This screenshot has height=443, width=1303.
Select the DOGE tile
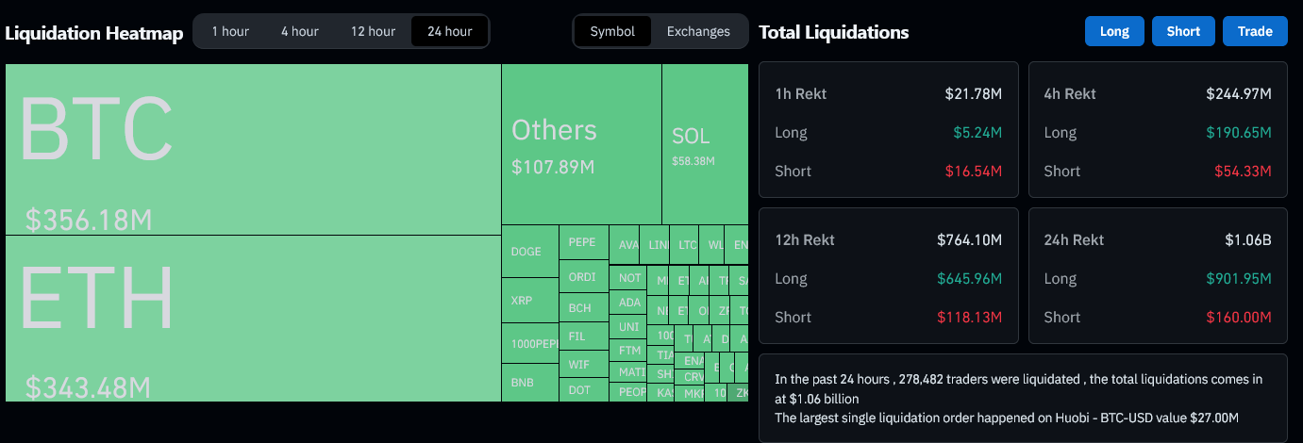[529, 252]
